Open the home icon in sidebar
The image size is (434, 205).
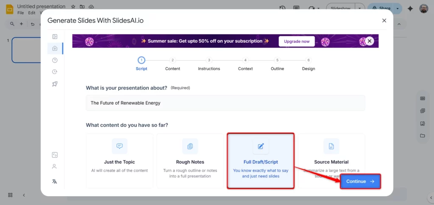click(55, 48)
